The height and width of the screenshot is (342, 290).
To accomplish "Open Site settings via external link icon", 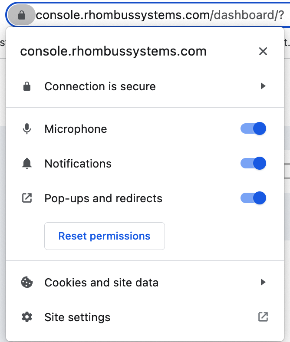I will coord(263,317).
